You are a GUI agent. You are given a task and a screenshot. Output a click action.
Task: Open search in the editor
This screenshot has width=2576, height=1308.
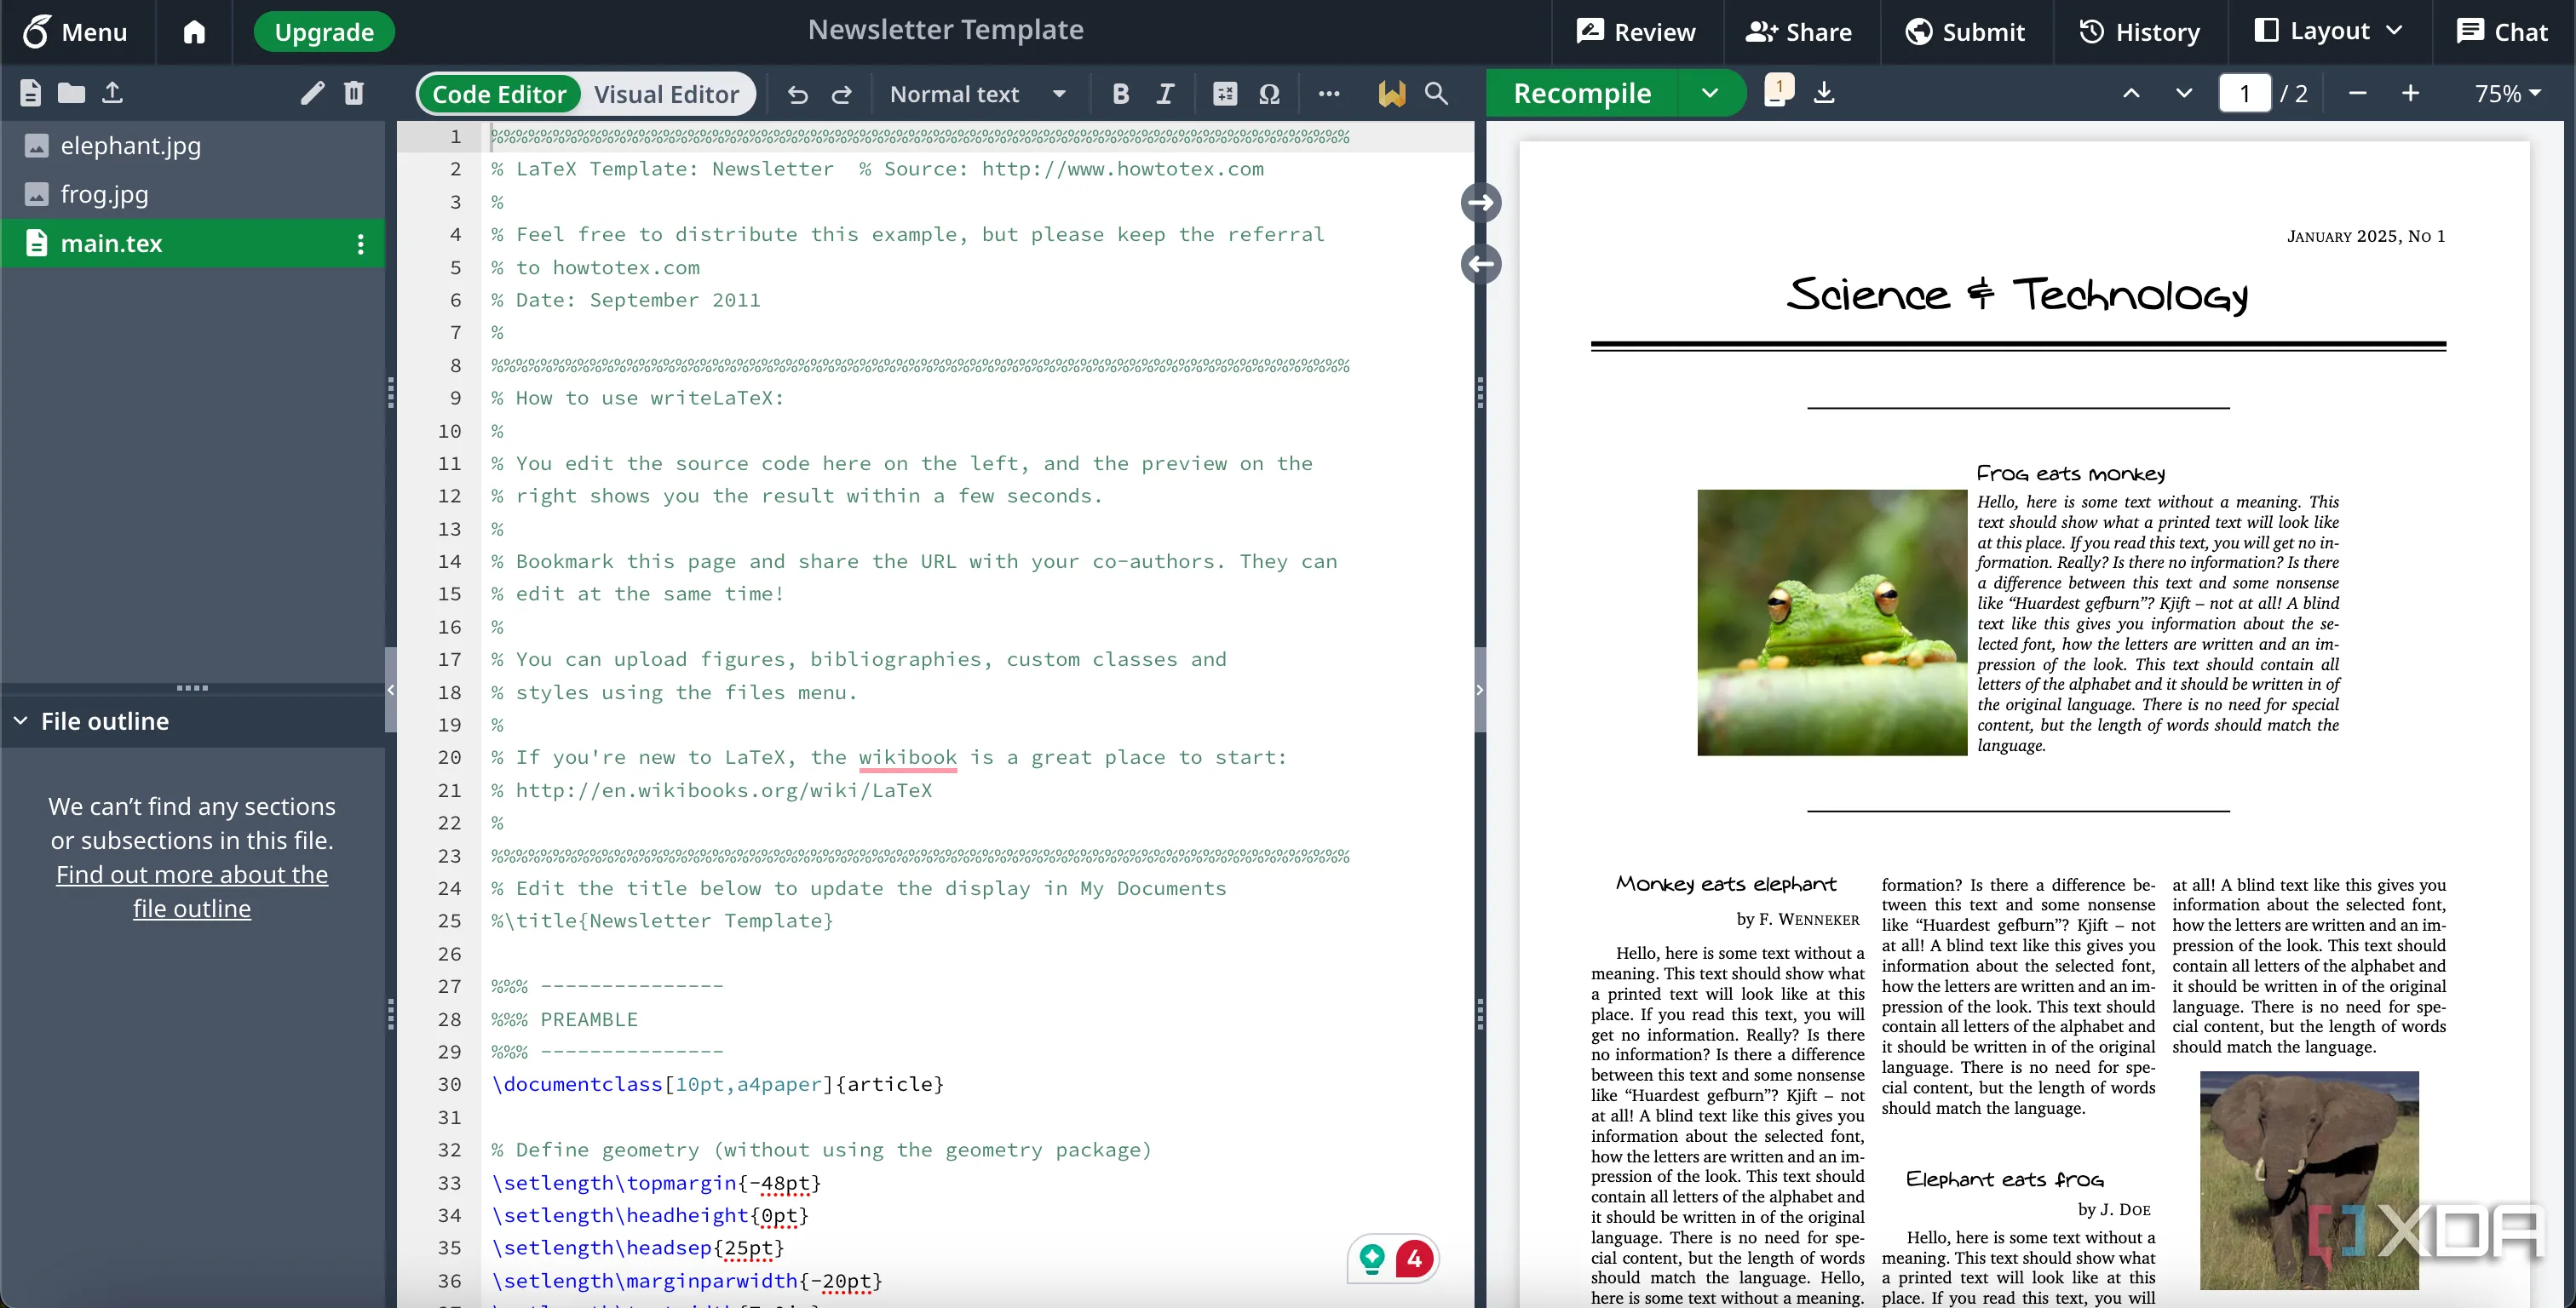tap(1436, 94)
